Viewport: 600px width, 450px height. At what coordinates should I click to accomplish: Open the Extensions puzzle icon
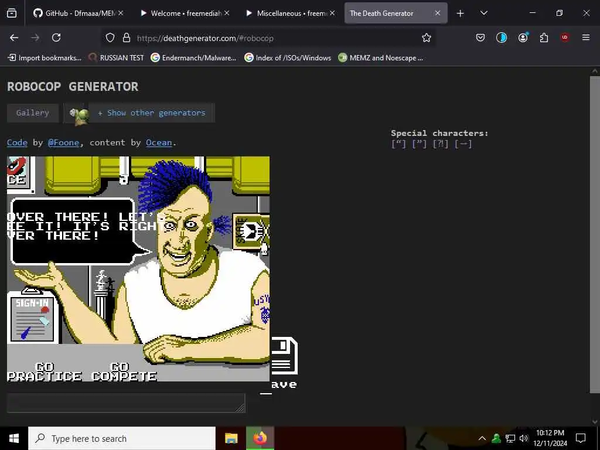pos(544,37)
